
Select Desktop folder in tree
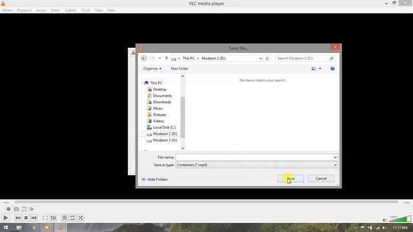click(x=159, y=90)
